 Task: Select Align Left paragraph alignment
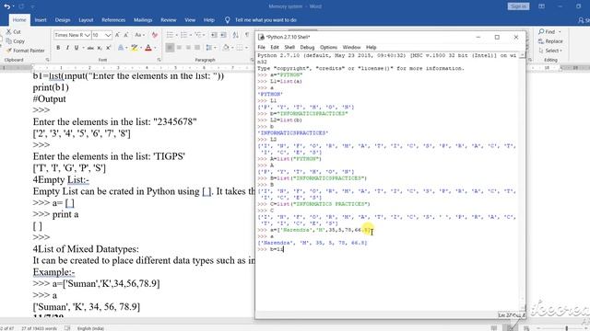click(170, 48)
